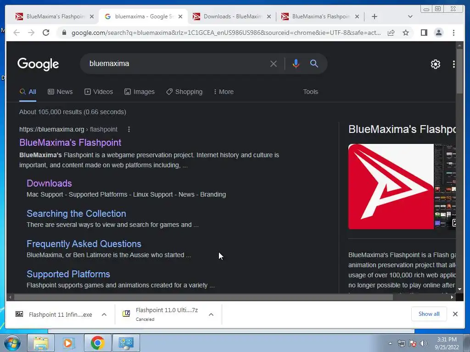
Task: Submit search with the magnifying glass icon
Action: (x=314, y=63)
